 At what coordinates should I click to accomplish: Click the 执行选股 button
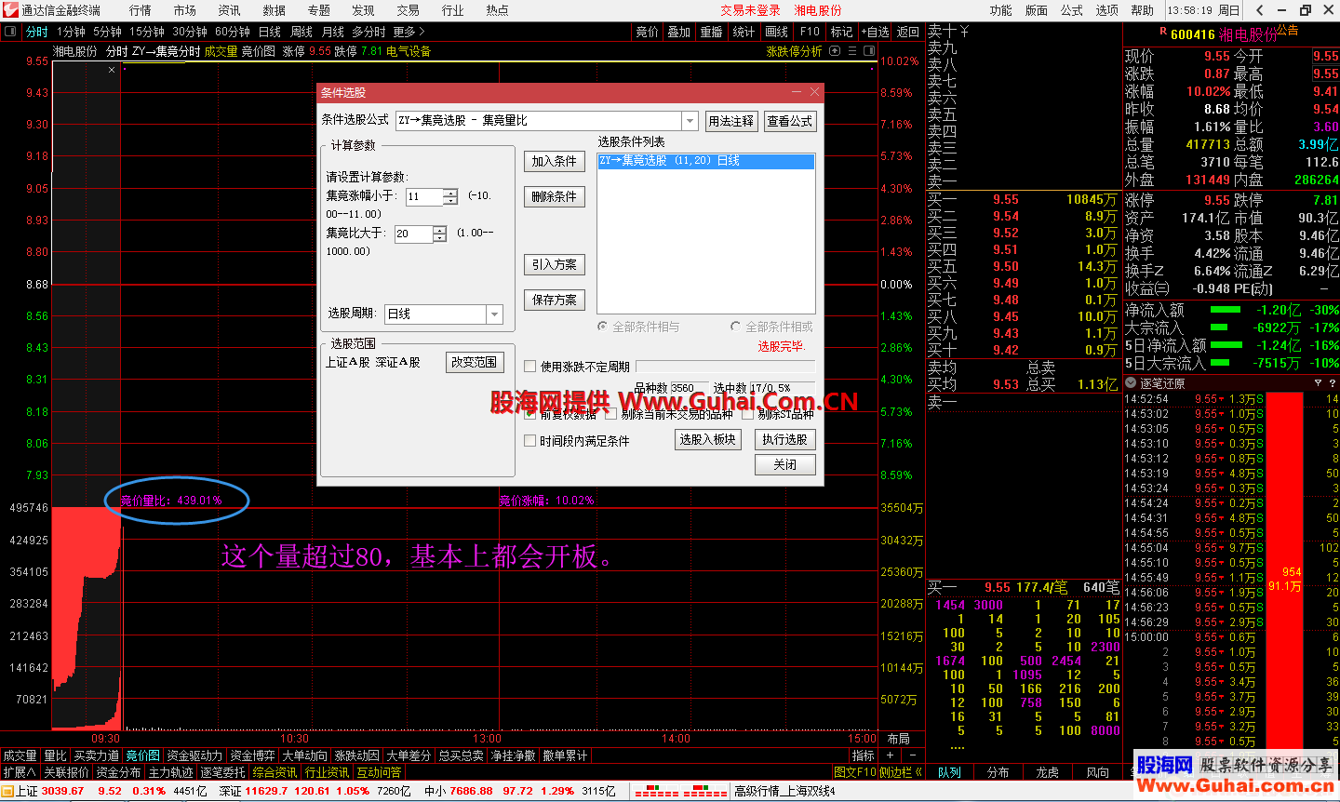[785, 439]
